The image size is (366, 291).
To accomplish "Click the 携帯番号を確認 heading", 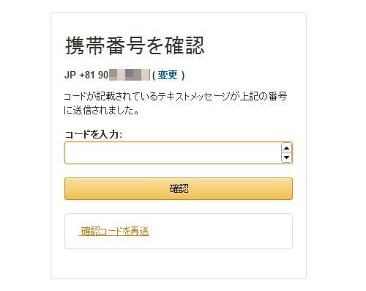I will (x=135, y=45).
